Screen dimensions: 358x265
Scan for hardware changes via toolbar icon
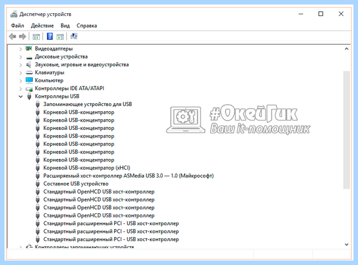(74, 36)
